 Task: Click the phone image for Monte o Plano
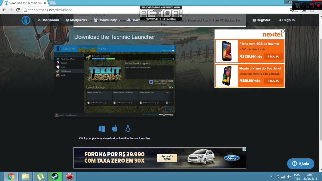[x=227, y=76]
